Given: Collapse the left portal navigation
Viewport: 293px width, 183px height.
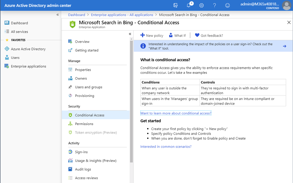Looking at the screenshot, I should pyautogui.click(x=57, y=15).
